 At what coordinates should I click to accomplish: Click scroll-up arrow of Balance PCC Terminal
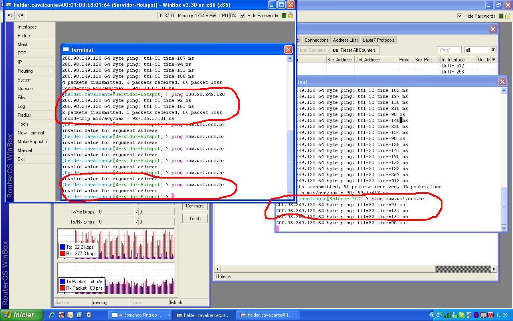tap(504, 91)
